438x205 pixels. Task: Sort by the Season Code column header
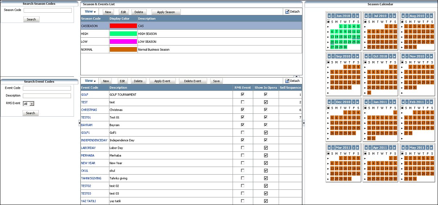click(x=91, y=18)
